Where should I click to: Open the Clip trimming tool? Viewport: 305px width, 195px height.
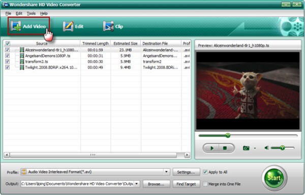(113, 26)
